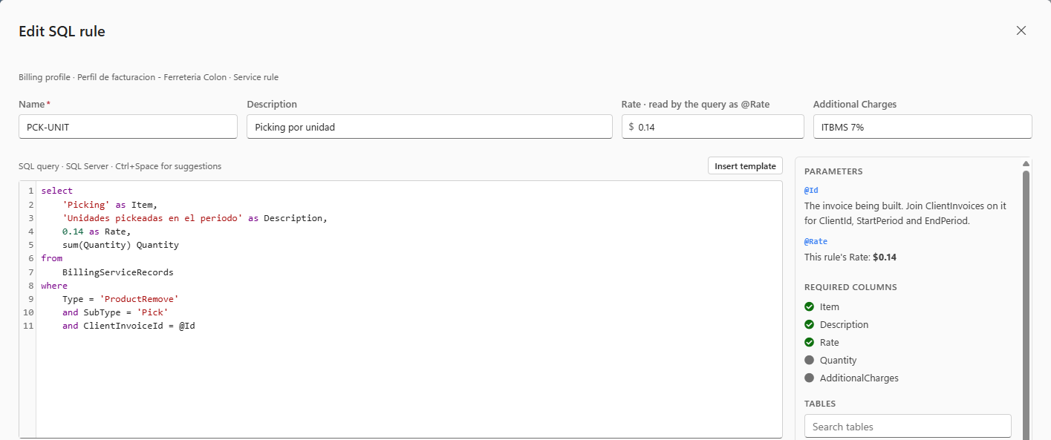Click the 'ProductRemove' string on line 9
Screen dimensions: 1051x440
tap(139, 299)
